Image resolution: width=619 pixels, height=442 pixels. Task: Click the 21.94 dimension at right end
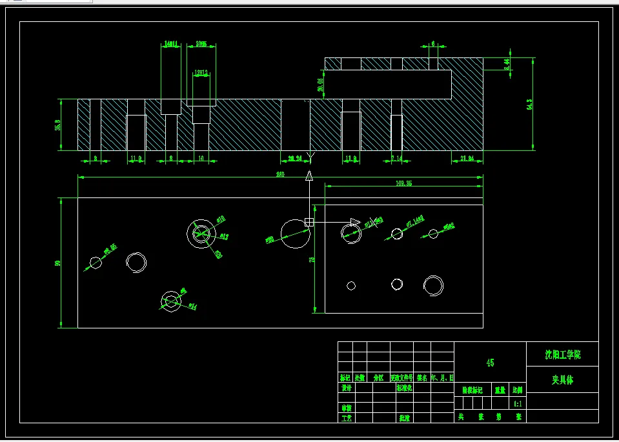click(x=467, y=158)
